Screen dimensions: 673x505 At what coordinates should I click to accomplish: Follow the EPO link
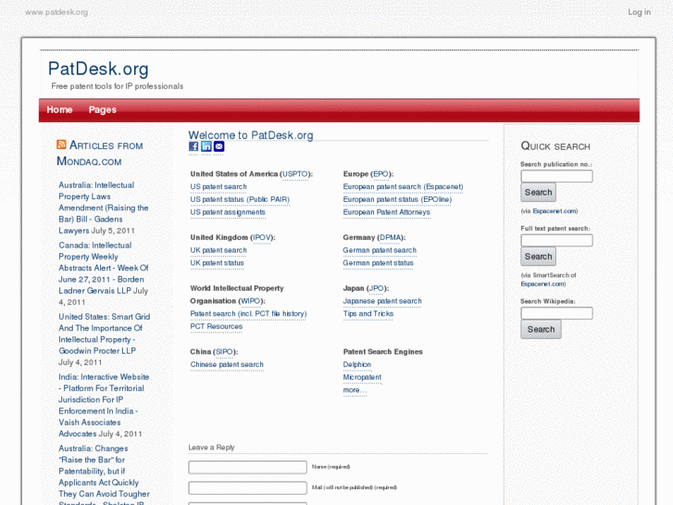pos(380,174)
